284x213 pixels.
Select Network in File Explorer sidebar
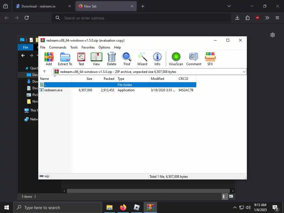click(x=31, y=119)
